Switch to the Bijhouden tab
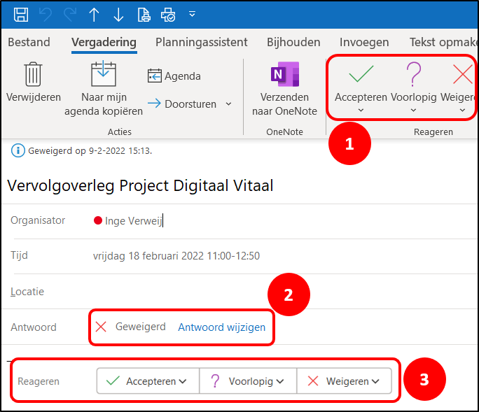The image size is (479, 412). pos(293,42)
